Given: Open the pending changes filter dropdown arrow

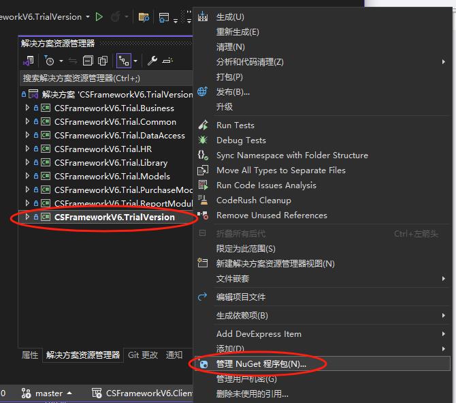Looking at the screenshot, I should (61, 61).
